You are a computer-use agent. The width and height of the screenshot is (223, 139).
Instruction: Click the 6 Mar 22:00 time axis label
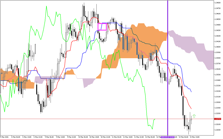[38, 137]
